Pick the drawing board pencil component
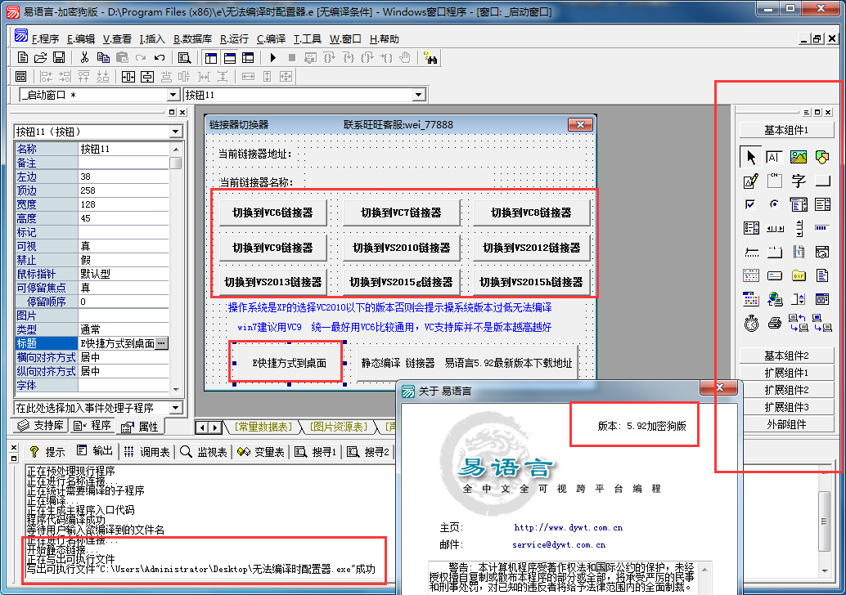Viewport: 846px width, 595px height. (x=750, y=181)
